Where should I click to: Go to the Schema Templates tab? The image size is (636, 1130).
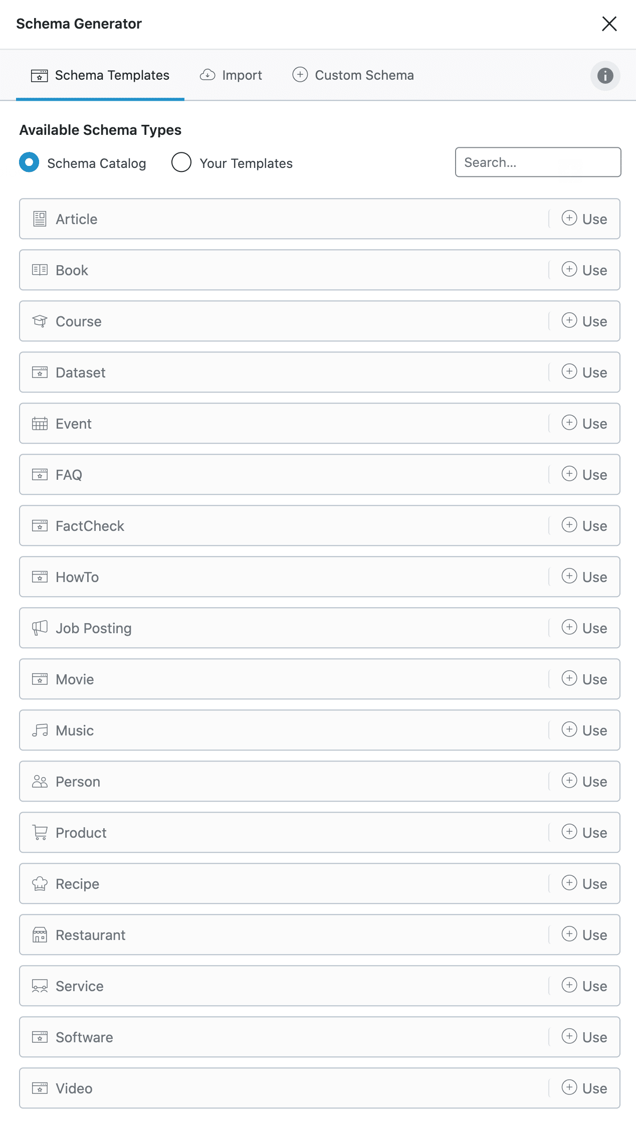pyautogui.click(x=100, y=75)
